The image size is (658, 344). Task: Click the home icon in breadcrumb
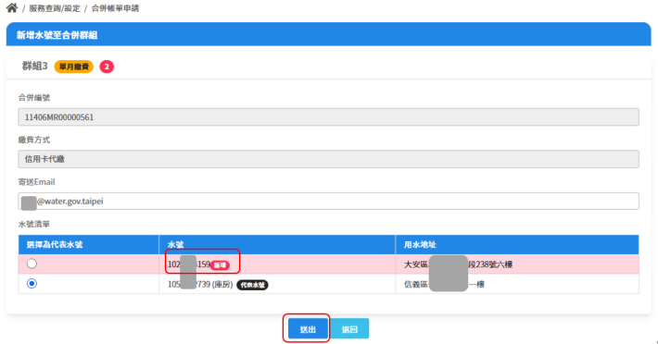point(12,7)
